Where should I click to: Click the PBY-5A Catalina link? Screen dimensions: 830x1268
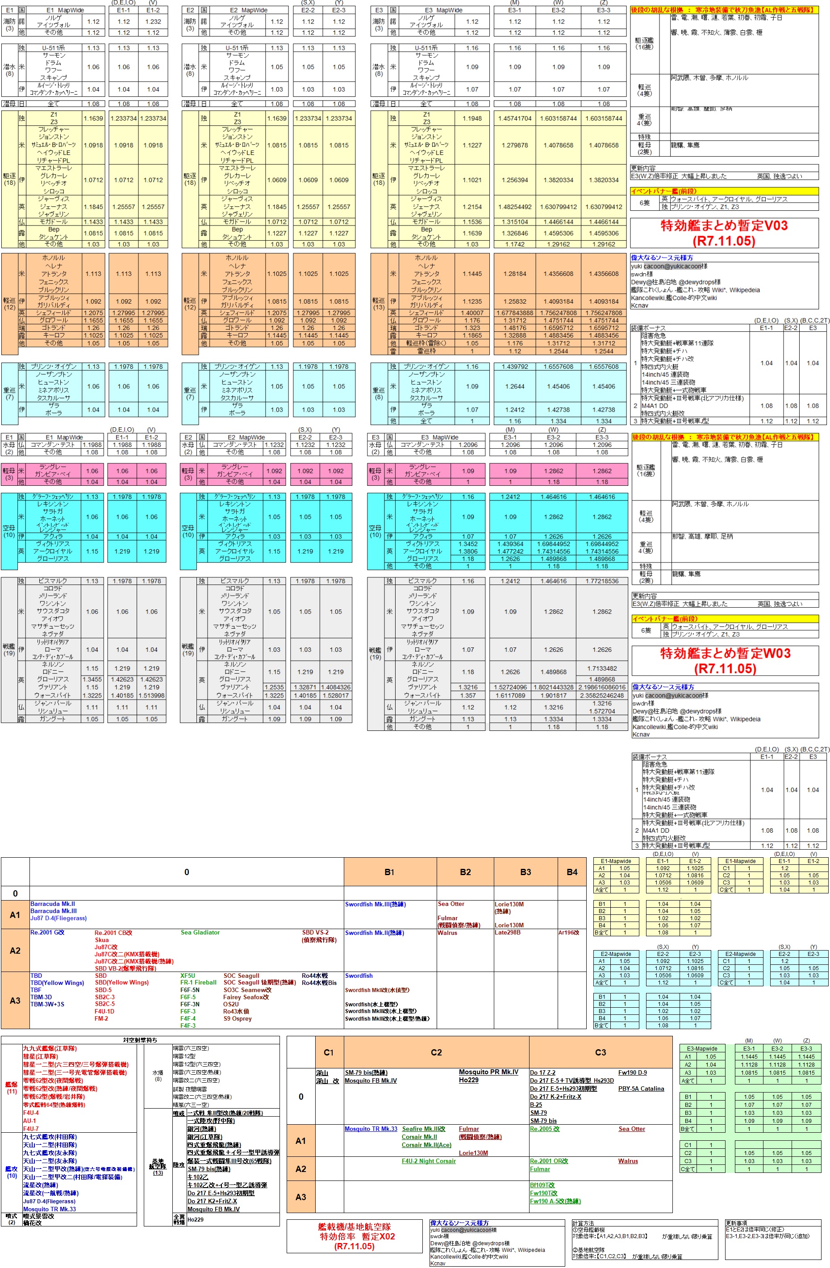pos(641,1089)
